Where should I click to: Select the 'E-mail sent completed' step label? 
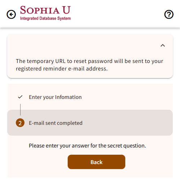click(x=56, y=123)
